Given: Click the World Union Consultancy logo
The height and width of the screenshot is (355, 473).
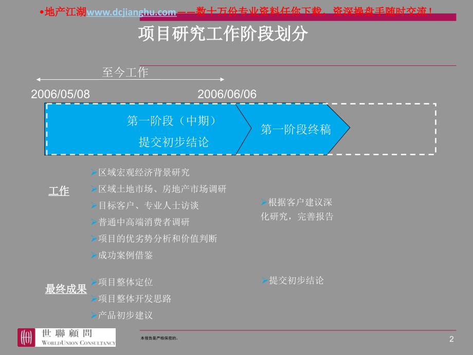Looking at the screenshot, I should [x=67, y=338].
